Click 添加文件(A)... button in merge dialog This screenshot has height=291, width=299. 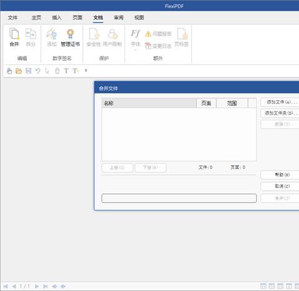pyautogui.click(x=280, y=102)
